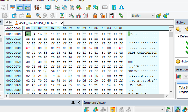The width and height of the screenshot is (188, 112).
Task: Click the open orange padlock unlock icon
Action: tap(102, 15)
